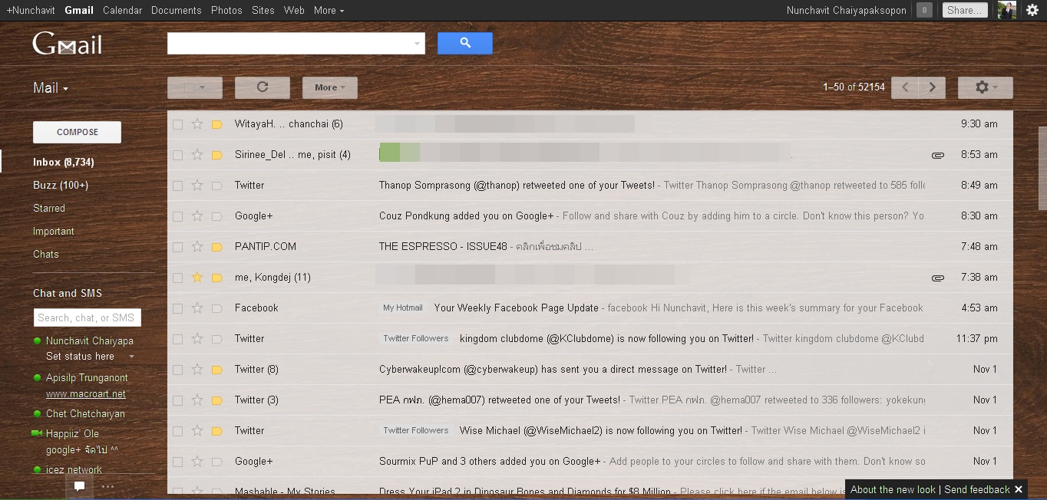Select the Couz Pondkung Google+ email checkbox
The image size is (1047, 500).
coord(177,216)
